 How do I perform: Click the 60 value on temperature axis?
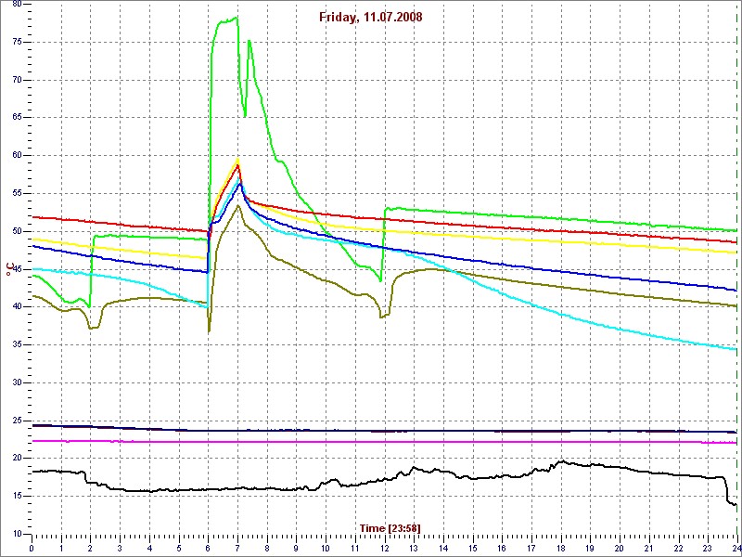coord(17,156)
